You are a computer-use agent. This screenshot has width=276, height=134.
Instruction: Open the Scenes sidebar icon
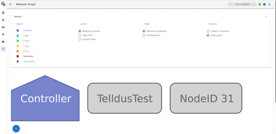point(3,27)
